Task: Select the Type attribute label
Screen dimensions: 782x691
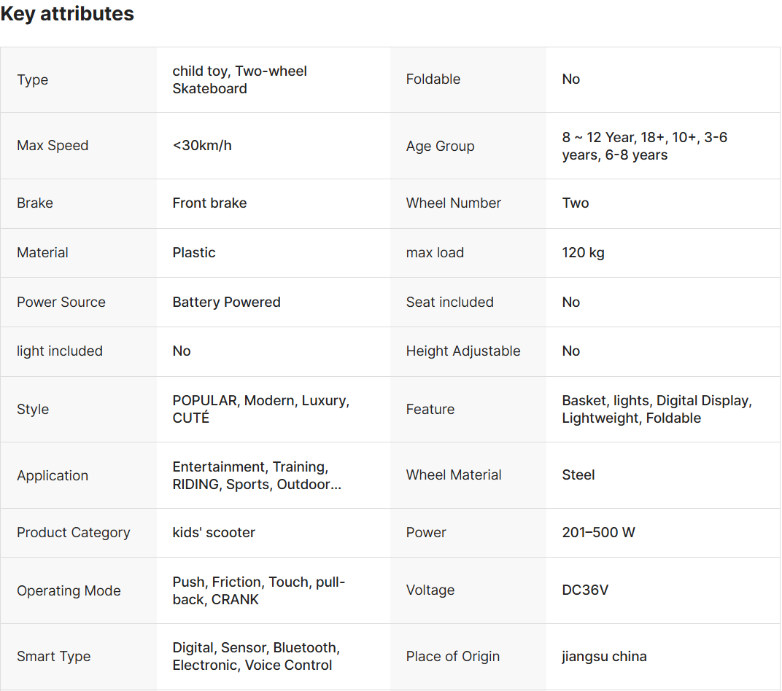Action: click(33, 80)
